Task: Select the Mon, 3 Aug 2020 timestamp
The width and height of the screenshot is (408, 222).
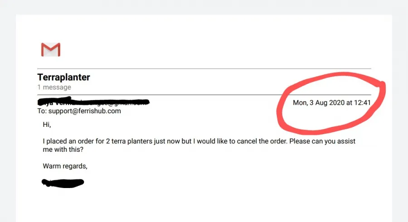Action: [x=332, y=103]
